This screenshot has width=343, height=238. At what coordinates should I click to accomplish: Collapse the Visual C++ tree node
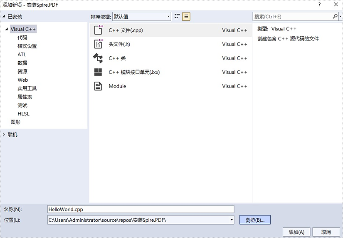pos(7,29)
